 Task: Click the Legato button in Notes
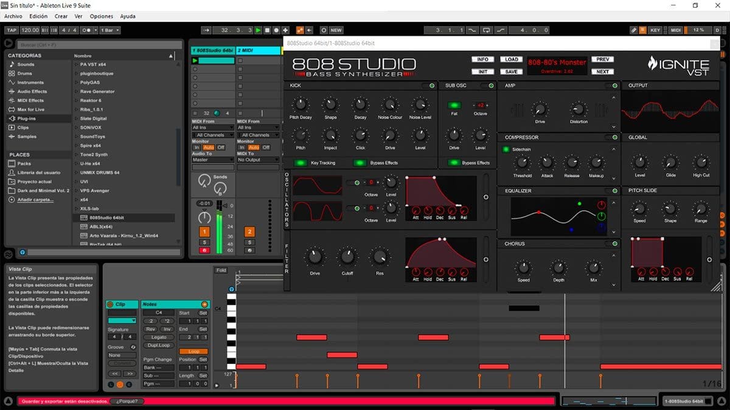pyautogui.click(x=159, y=337)
